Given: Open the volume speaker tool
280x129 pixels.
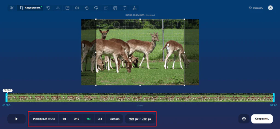Looking at the screenshot, I should 77,8.
